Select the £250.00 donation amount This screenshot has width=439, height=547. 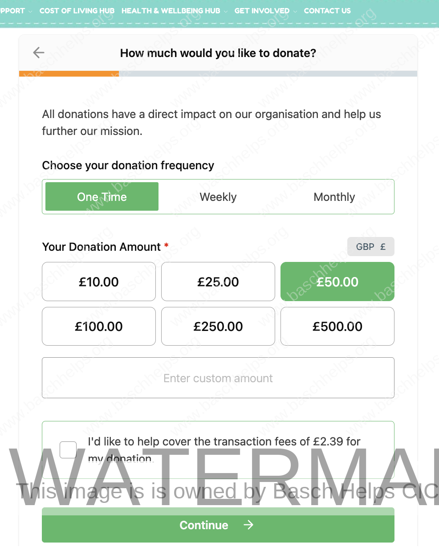point(218,326)
